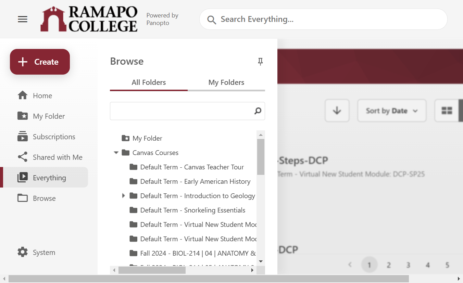Screen dimensions: 463x283
Task: Click page scrollbar right arrow
Action: point(459,279)
